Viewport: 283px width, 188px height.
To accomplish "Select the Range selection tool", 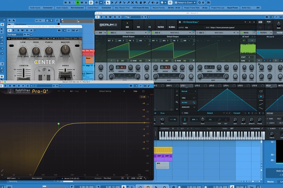I will click(112, 2).
